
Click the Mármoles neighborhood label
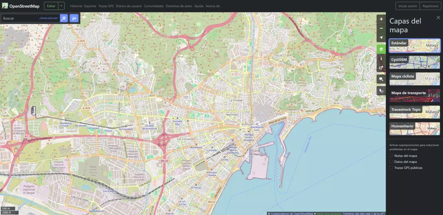coord(232,115)
